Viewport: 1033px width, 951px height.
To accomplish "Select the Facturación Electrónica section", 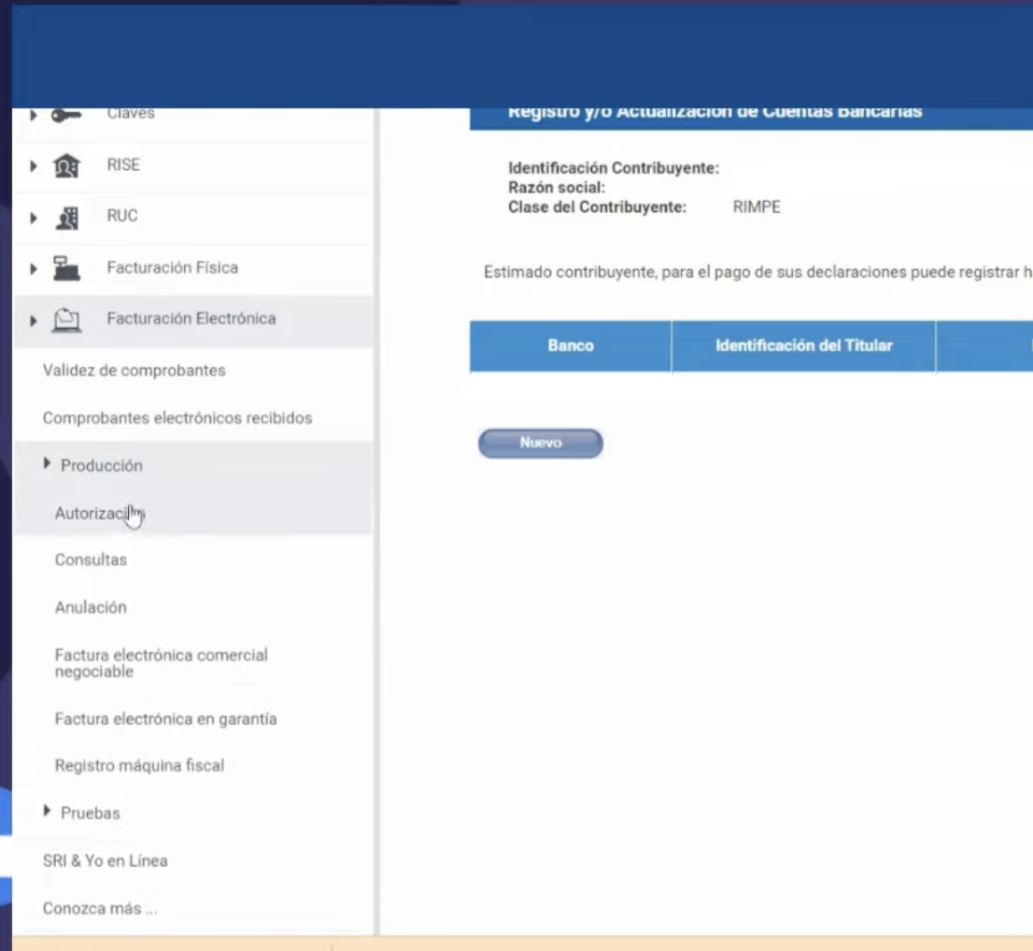I will [x=193, y=319].
